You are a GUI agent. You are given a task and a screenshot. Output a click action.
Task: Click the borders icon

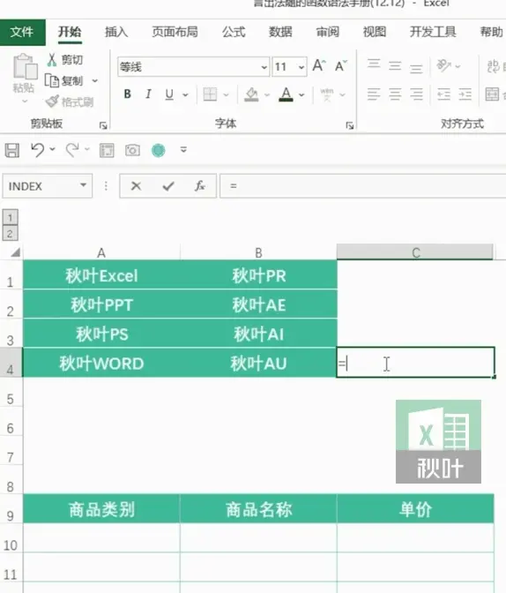point(210,94)
